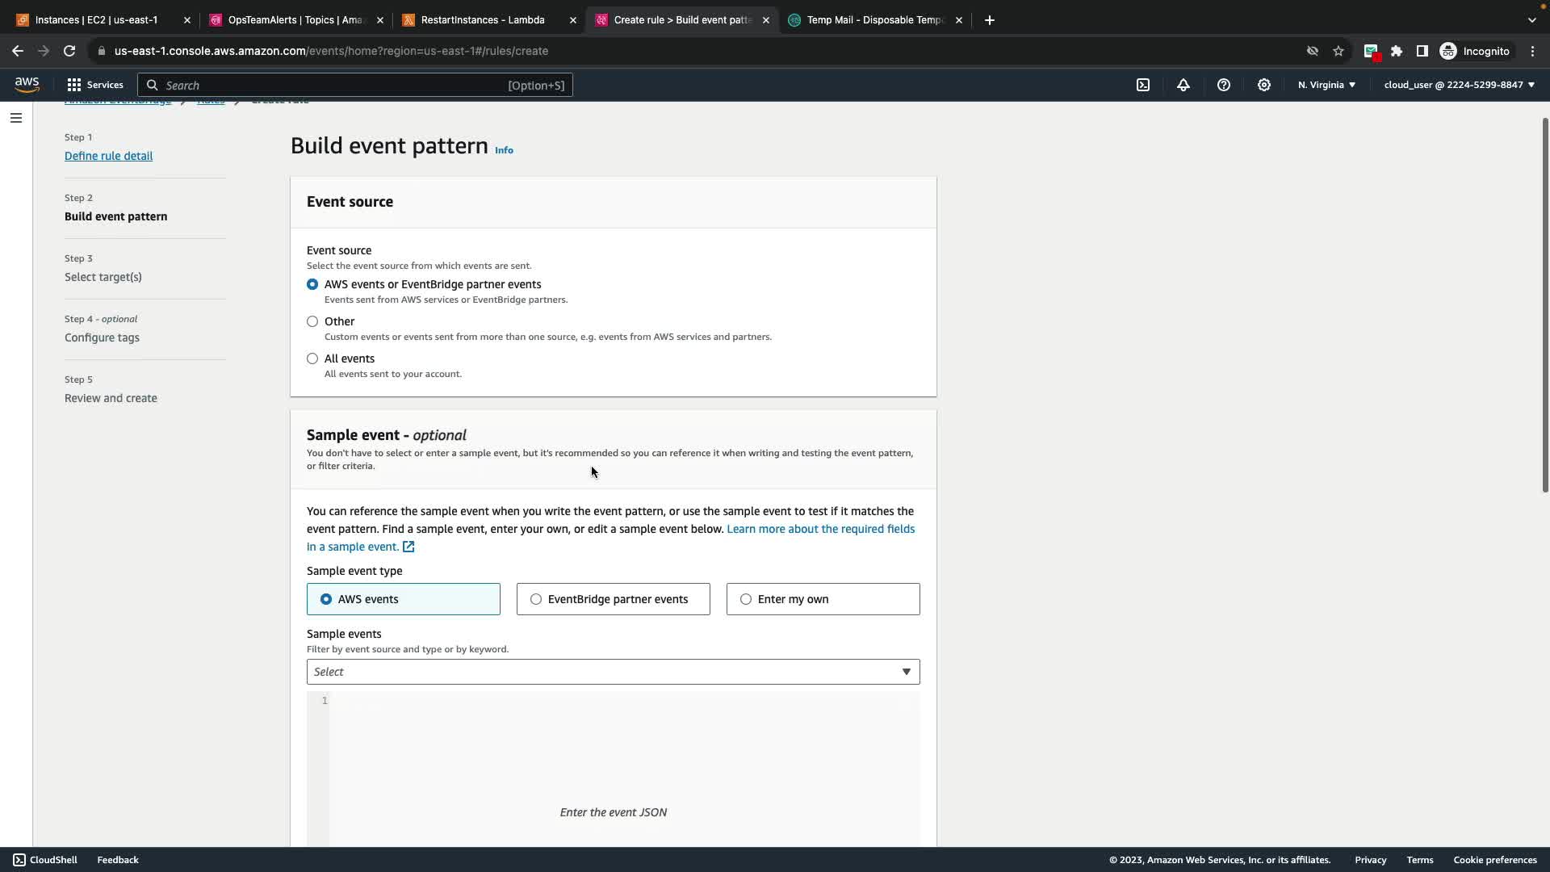Open the Services grid menu

tap(95, 85)
